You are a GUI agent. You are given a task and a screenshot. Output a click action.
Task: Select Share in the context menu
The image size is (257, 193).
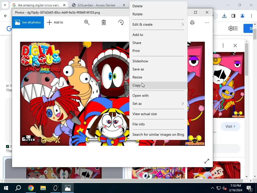point(158,43)
